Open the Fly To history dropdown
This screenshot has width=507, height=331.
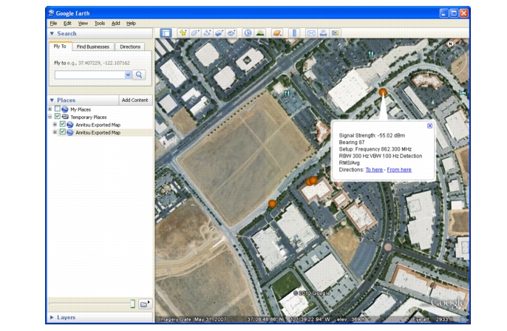pyautogui.click(x=128, y=75)
